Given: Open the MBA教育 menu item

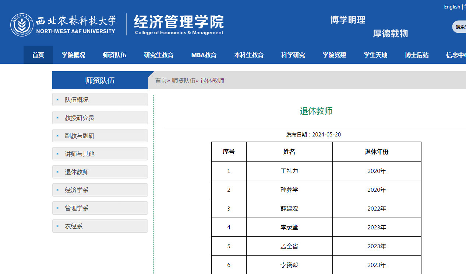Looking at the screenshot, I should click(204, 55).
